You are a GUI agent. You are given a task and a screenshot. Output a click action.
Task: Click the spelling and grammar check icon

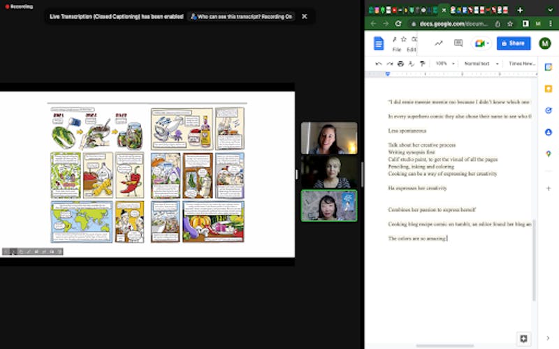[x=411, y=64]
